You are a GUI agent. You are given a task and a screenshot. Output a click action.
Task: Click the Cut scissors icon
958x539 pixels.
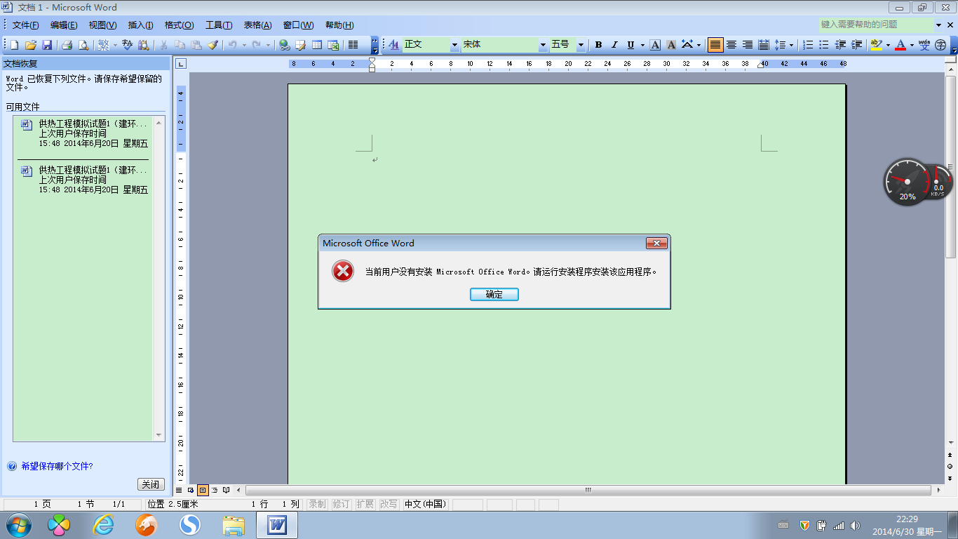click(163, 45)
